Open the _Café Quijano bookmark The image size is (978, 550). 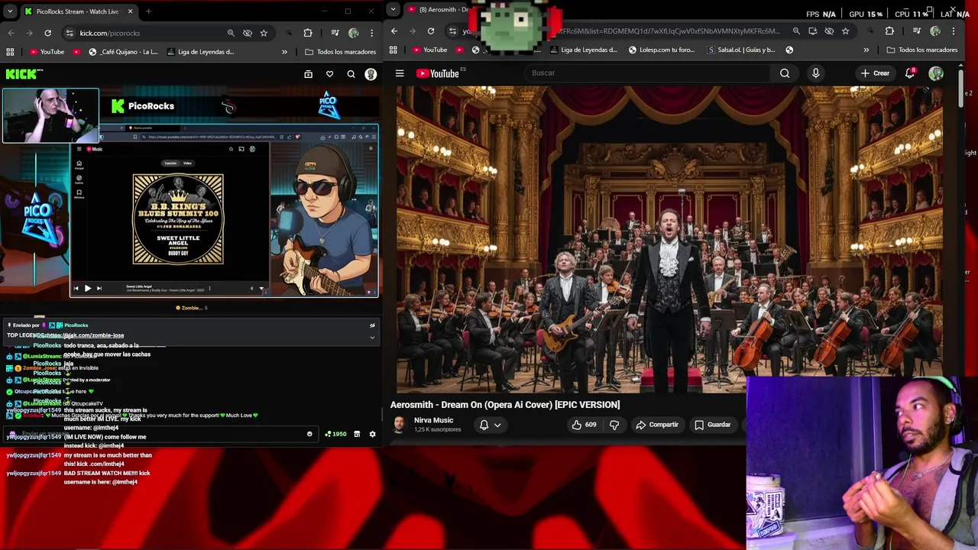coord(123,52)
